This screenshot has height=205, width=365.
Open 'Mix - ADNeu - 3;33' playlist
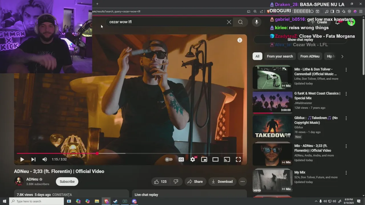[x=272, y=154]
